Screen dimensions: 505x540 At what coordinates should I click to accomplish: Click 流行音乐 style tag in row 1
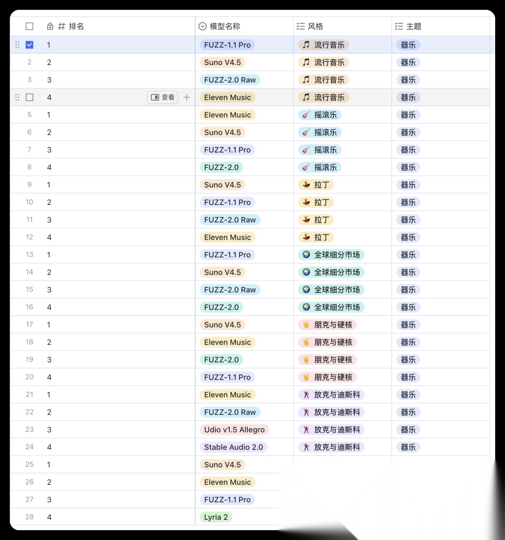click(x=324, y=45)
